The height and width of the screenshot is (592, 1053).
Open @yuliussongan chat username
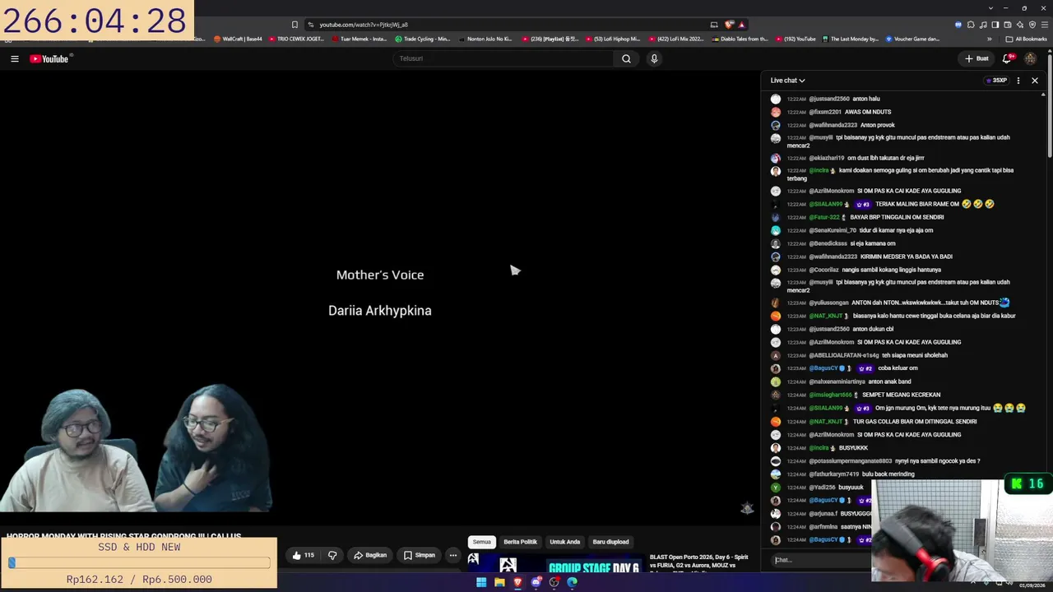[x=828, y=303]
